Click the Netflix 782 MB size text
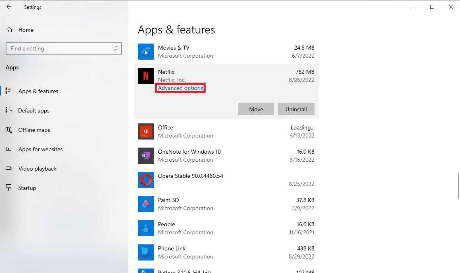This screenshot has width=460, height=273. [x=305, y=72]
